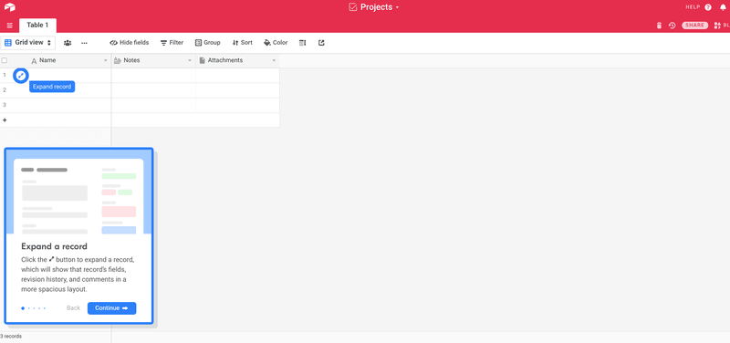The image size is (730, 343).
Task: Click the Projects checkbox base icon
Action: coord(353,7)
